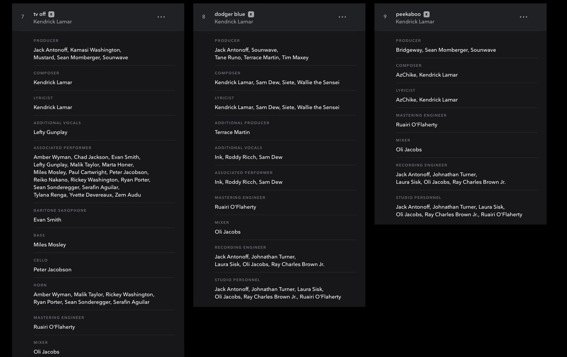Click Oli Jacobs under peekaboo Mixer
567x357 pixels.
(x=409, y=150)
